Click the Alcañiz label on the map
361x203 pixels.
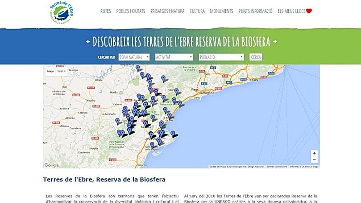91,100
